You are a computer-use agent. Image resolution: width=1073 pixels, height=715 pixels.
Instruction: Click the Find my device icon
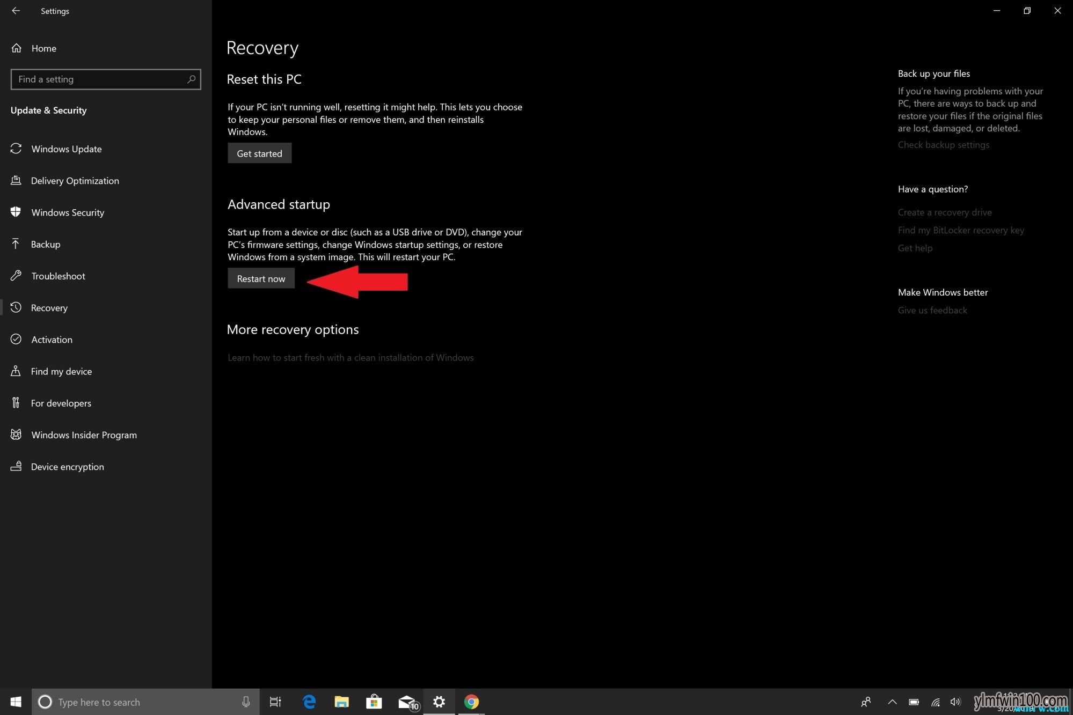tap(16, 371)
